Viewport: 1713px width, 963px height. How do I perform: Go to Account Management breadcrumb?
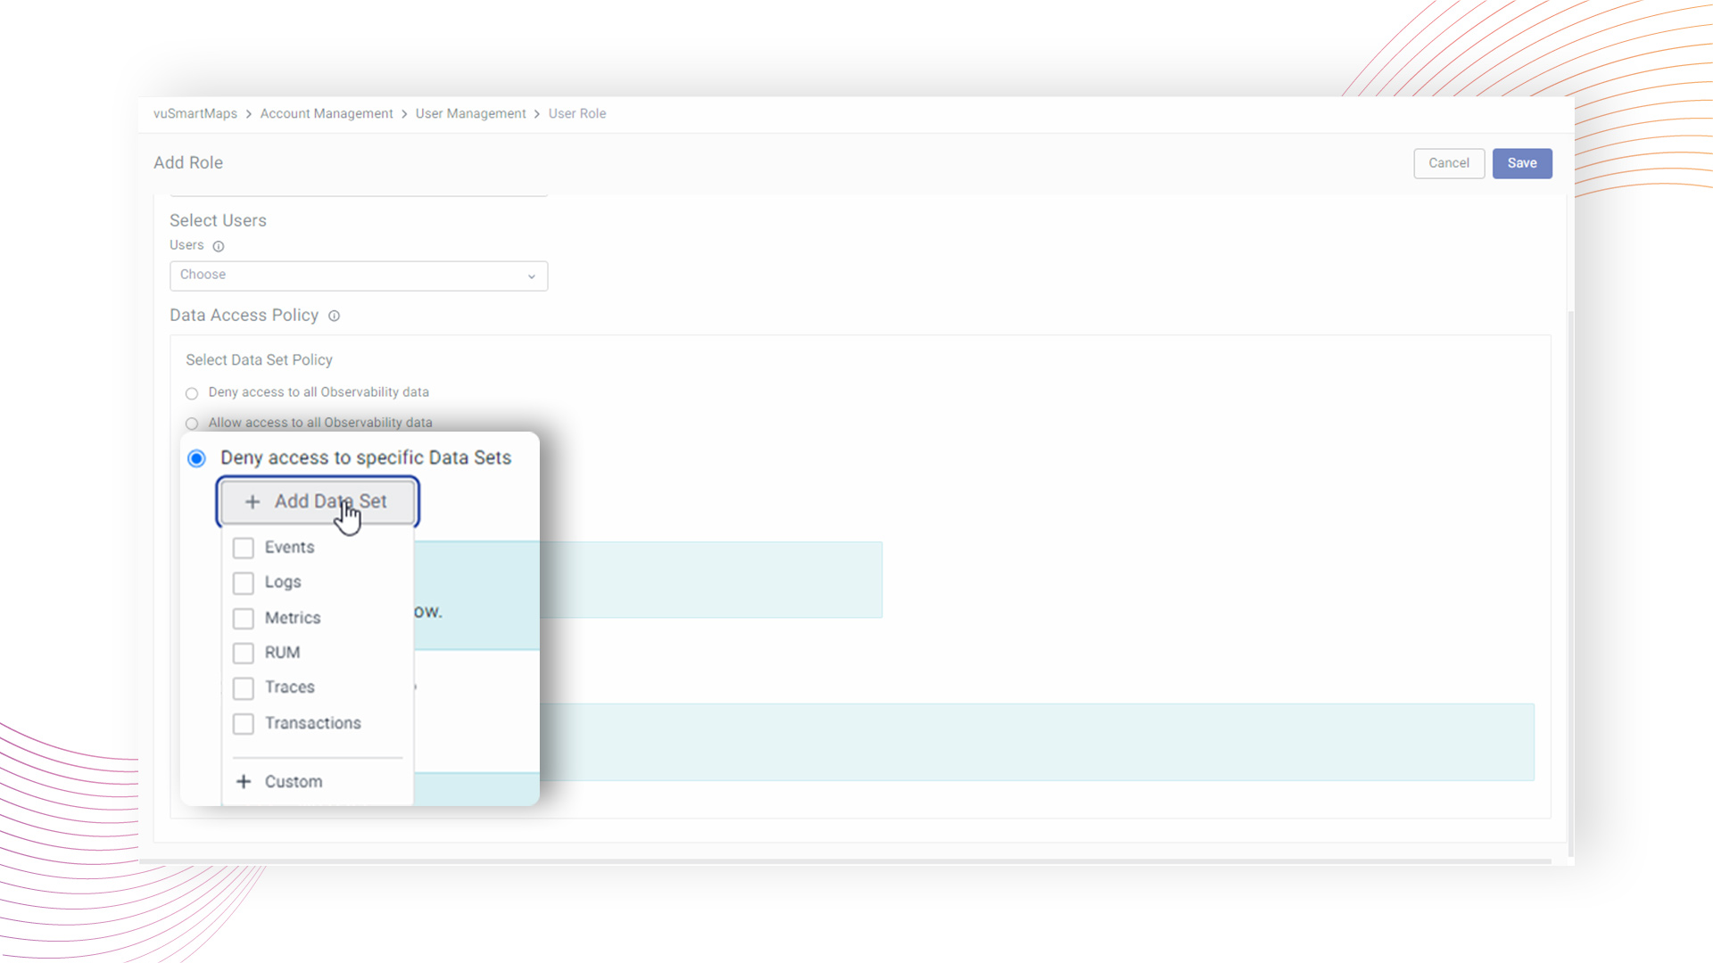327,114
